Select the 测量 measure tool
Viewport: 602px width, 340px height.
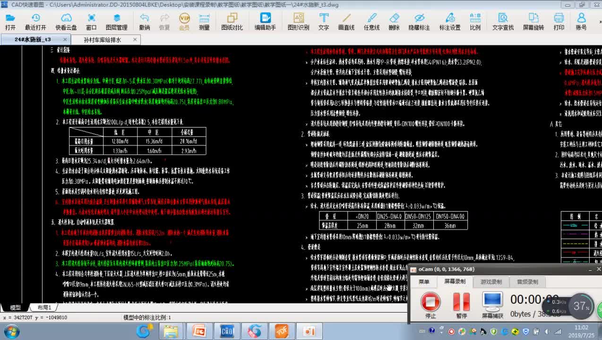(204, 22)
